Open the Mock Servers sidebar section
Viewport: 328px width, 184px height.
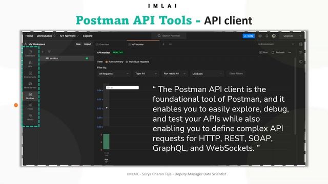tap(30, 85)
